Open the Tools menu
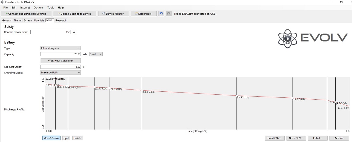 pos(51,8)
